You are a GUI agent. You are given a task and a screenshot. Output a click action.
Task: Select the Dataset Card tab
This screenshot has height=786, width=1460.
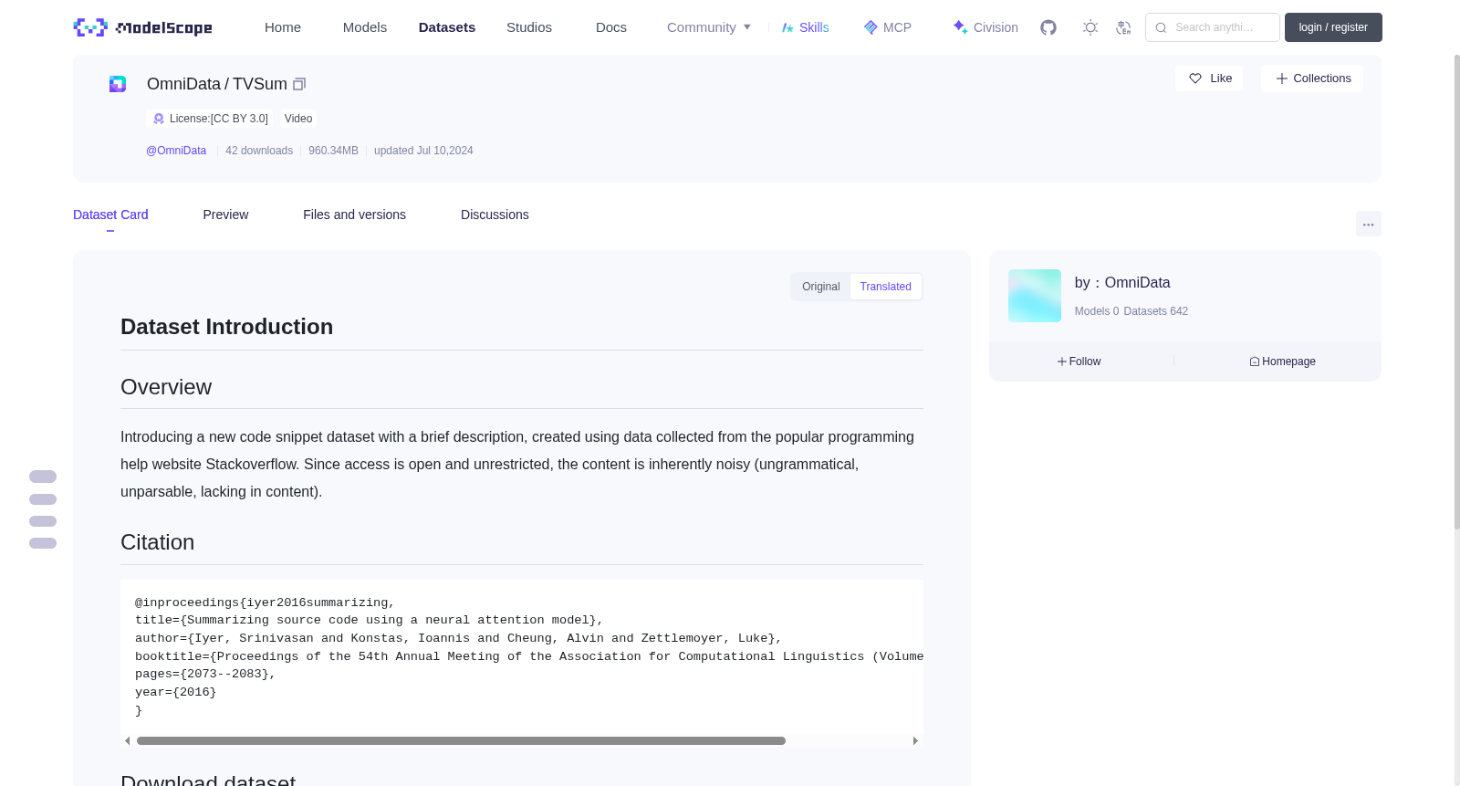[x=110, y=215]
